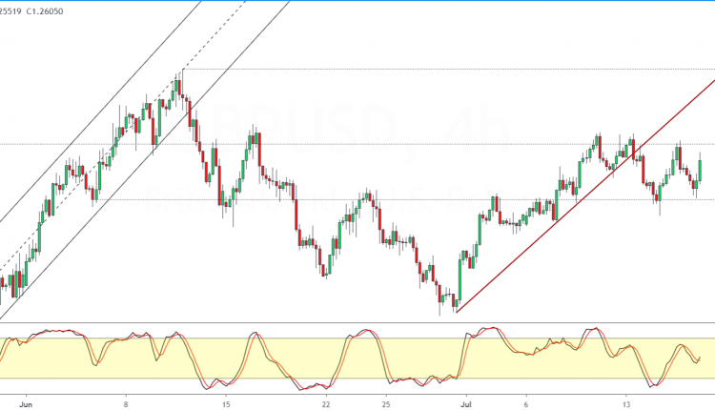
Task: Click the "C1.26050" close price value
Action: point(44,11)
